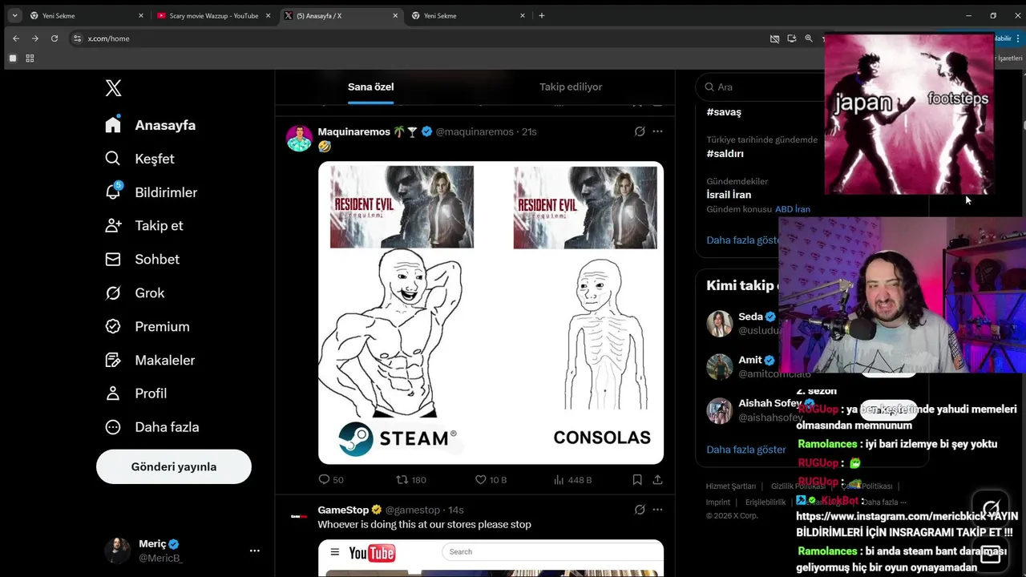Click the Ara search field
Screen dimensions: 1026x577
tap(761, 87)
